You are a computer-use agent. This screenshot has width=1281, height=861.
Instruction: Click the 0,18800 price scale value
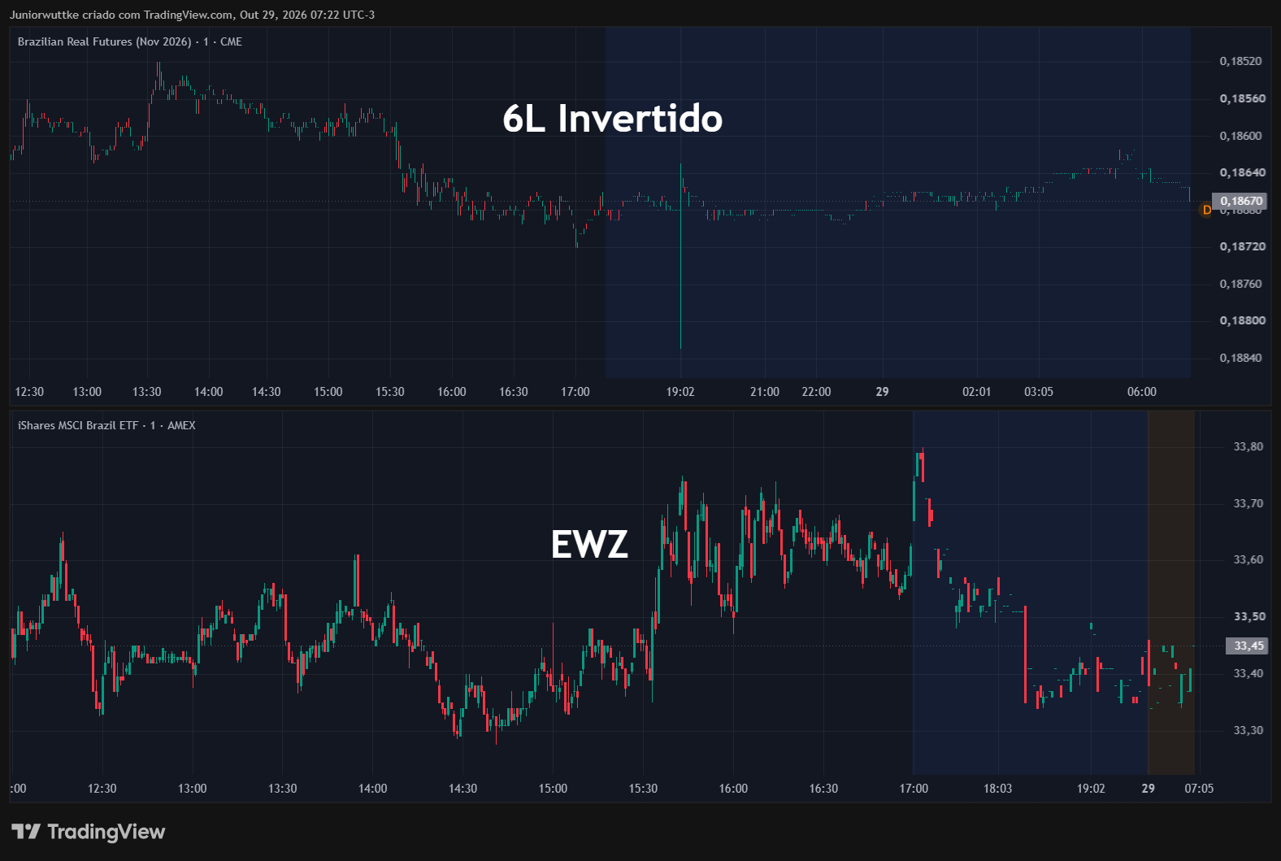[1242, 320]
